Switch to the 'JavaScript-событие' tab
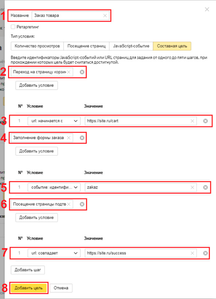This screenshot has width=216, height=299. pyautogui.click(x=131, y=46)
